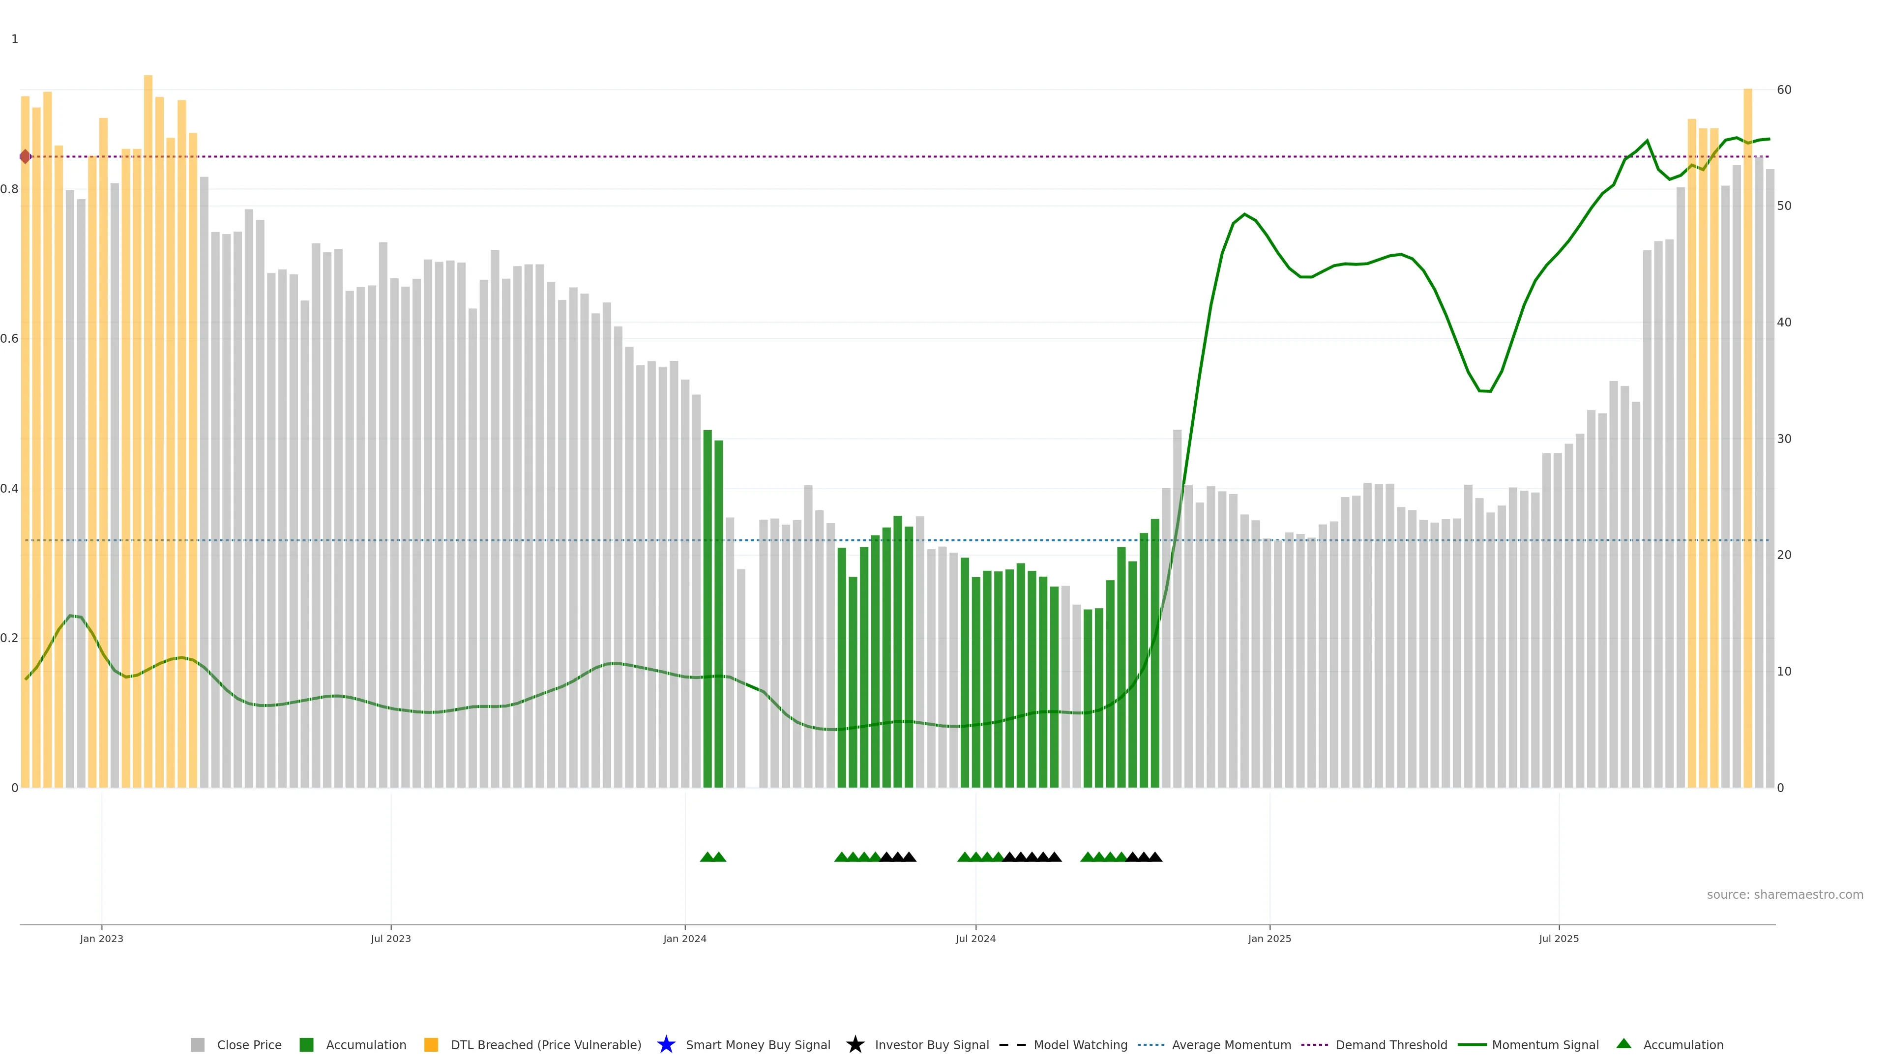1888x1062 pixels.
Task: Click the 60 tick on right price axis
Action: click(1784, 90)
